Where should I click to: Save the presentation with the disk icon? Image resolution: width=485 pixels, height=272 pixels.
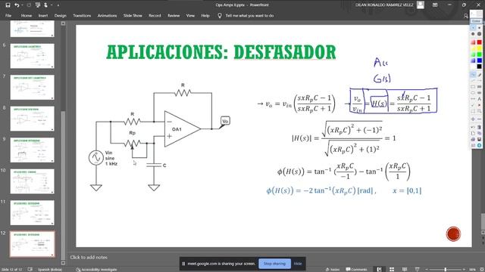pyautogui.click(x=8, y=5)
